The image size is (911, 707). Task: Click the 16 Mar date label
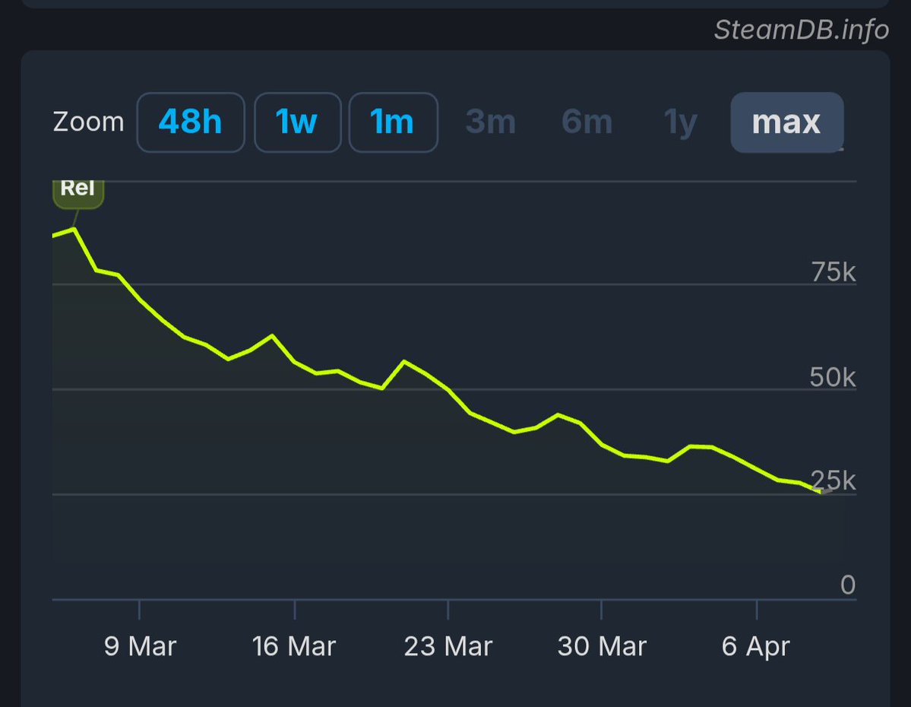pyautogui.click(x=294, y=646)
